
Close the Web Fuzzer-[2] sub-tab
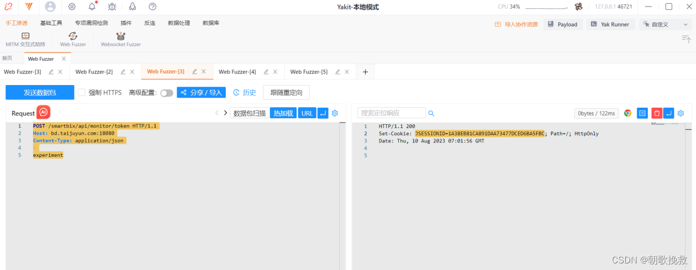coord(132,72)
